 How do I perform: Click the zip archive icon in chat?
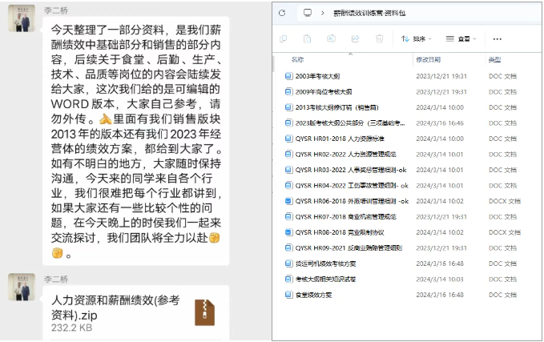point(204,312)
